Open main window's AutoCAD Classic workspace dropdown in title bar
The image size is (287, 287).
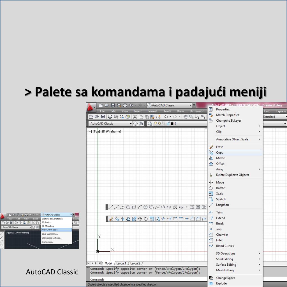coord(170,105)
